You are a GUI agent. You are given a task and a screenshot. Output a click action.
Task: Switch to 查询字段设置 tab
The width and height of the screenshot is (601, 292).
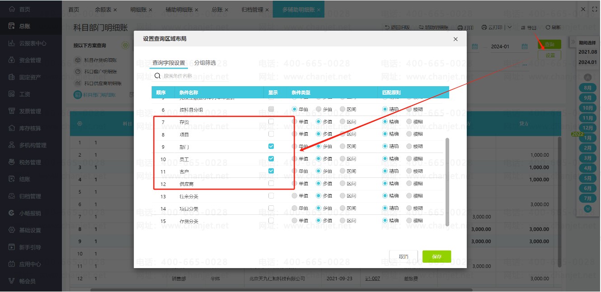click(169, 63)
